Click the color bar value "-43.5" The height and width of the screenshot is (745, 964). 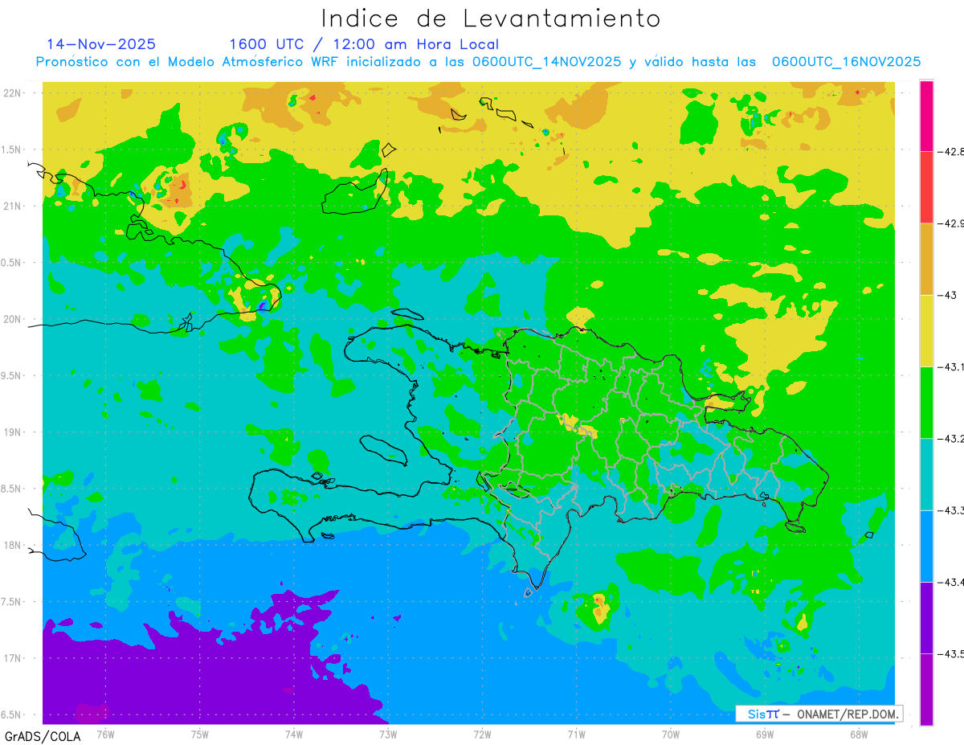coord(950,653)
